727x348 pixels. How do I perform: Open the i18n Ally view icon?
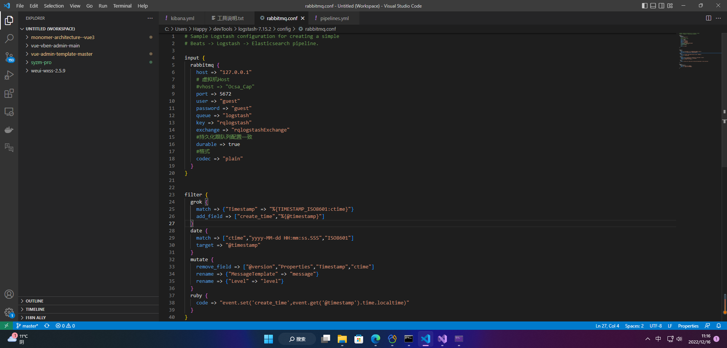click(9, 148)
